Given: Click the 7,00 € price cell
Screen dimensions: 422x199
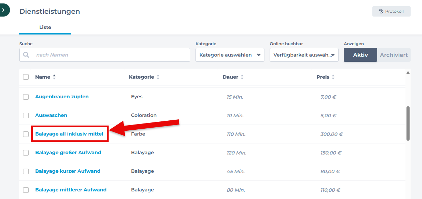Looking at the screenshot, I should click(329, 97).
